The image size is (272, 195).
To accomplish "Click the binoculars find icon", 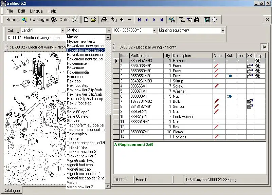I will [197, 20].
